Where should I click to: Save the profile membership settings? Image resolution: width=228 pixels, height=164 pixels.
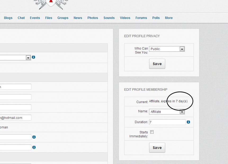coord(157,148)
